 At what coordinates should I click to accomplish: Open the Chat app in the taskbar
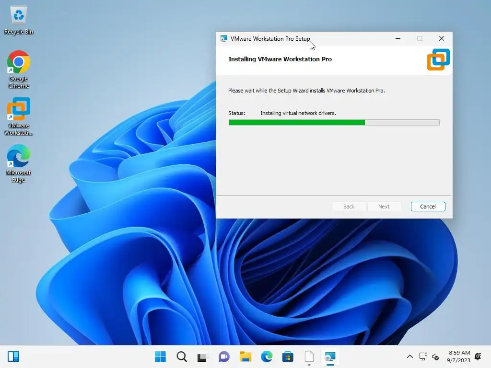click(224, 356)
